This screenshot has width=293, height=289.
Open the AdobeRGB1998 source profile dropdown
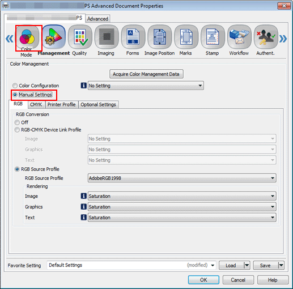pyautogui.click(x=182, y=178)
